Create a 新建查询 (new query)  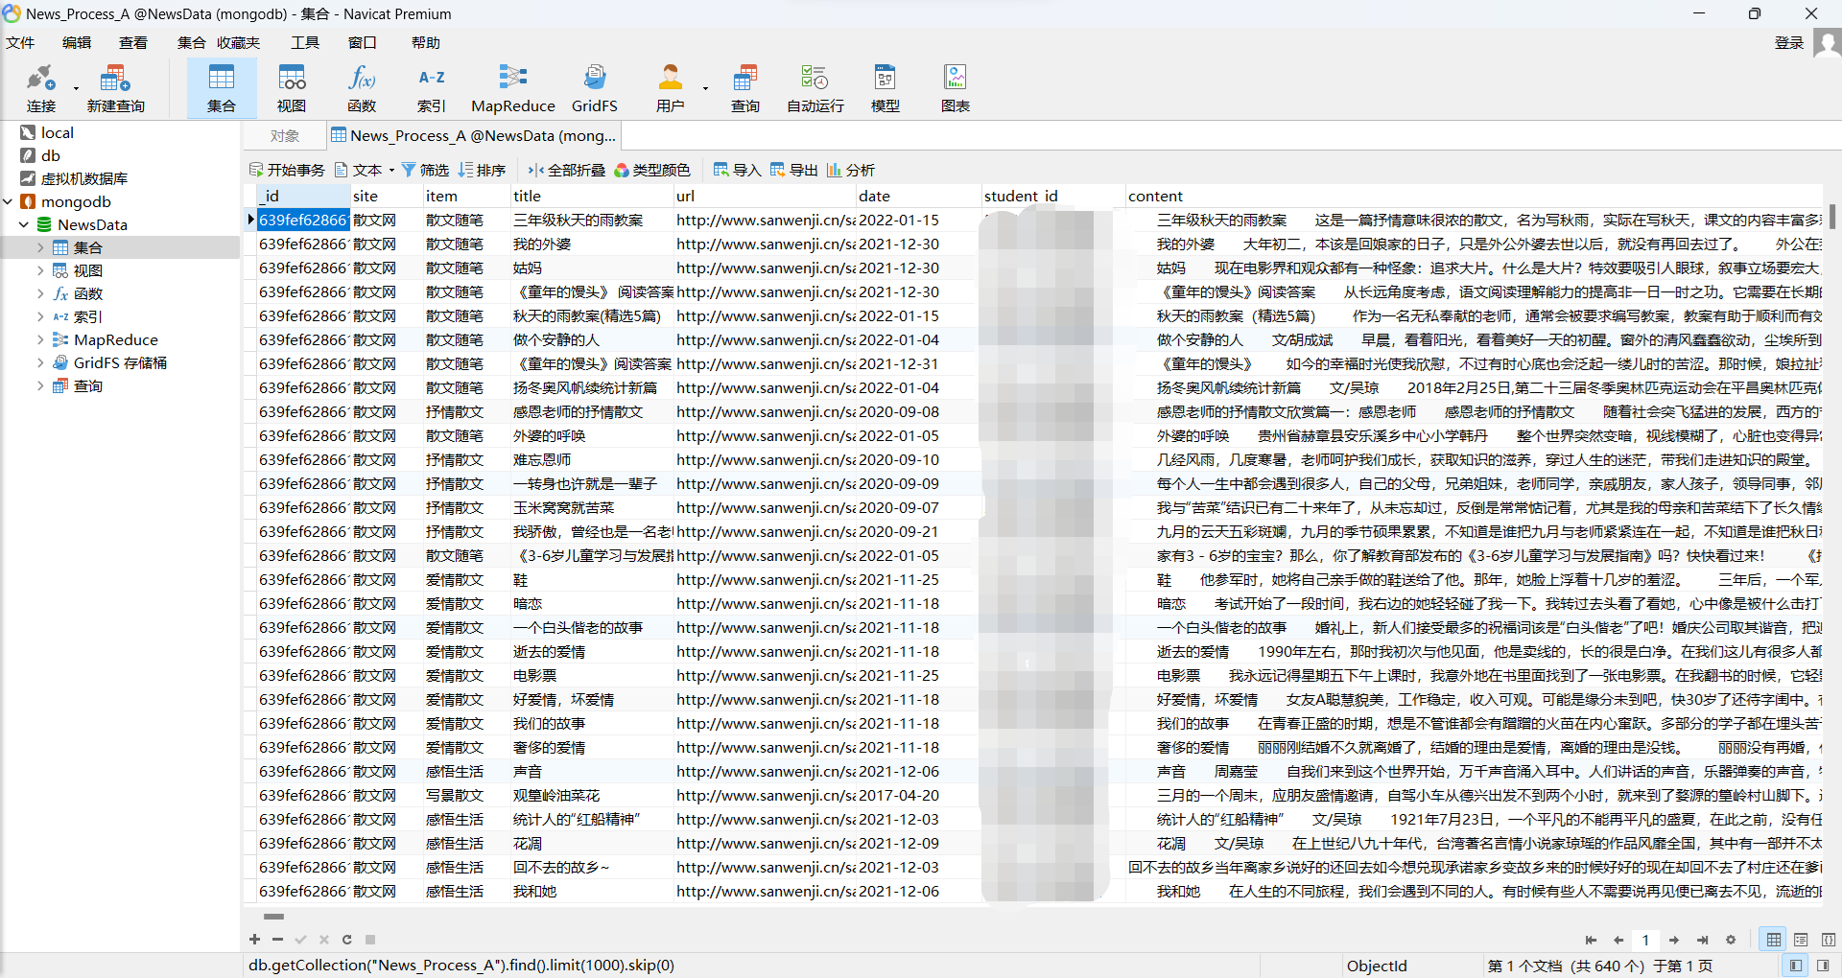point(114,87)
